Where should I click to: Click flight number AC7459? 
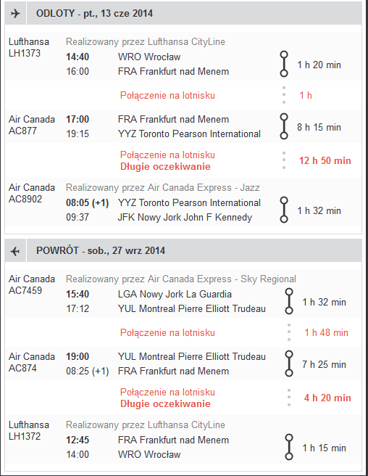pos(25,290)
